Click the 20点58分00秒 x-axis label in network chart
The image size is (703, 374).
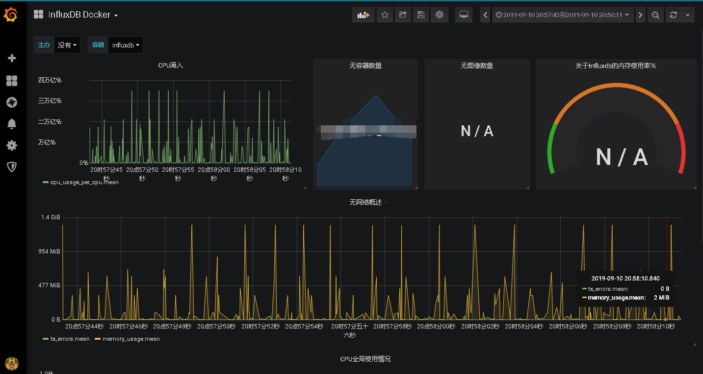[436, 326]
